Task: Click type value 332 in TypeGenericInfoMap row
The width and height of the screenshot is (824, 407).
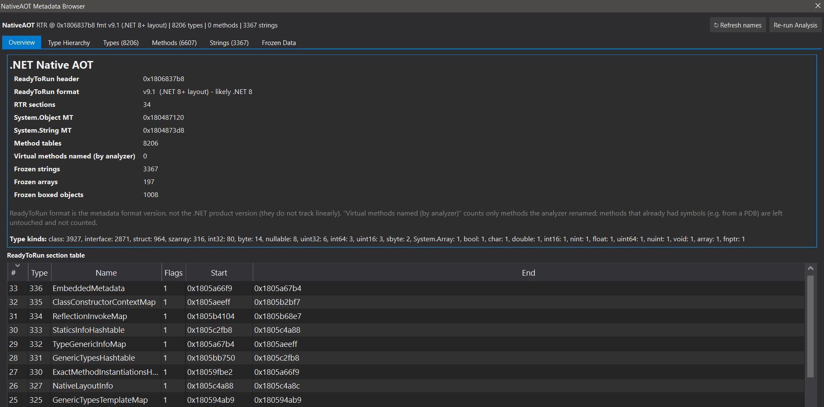Action: click(36, 344)
